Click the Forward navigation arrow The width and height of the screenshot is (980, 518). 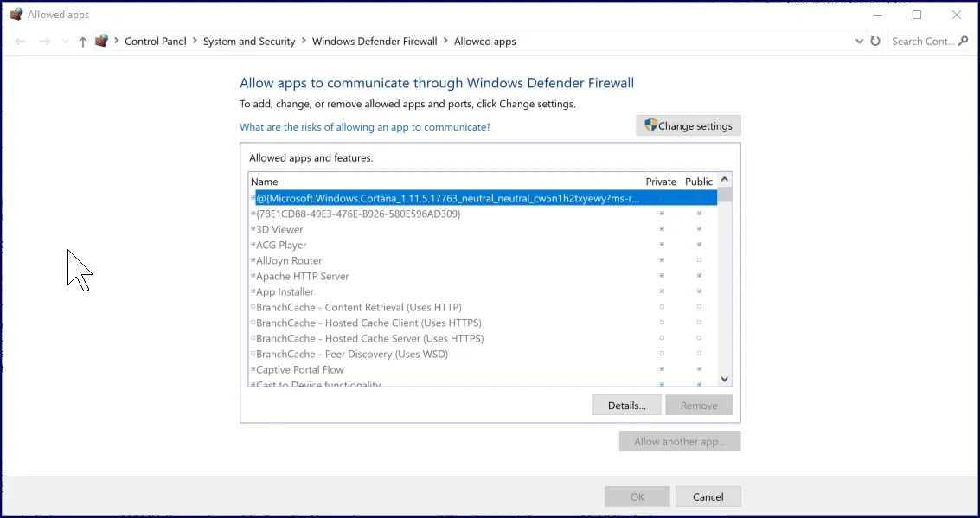(x=44, y=42)
